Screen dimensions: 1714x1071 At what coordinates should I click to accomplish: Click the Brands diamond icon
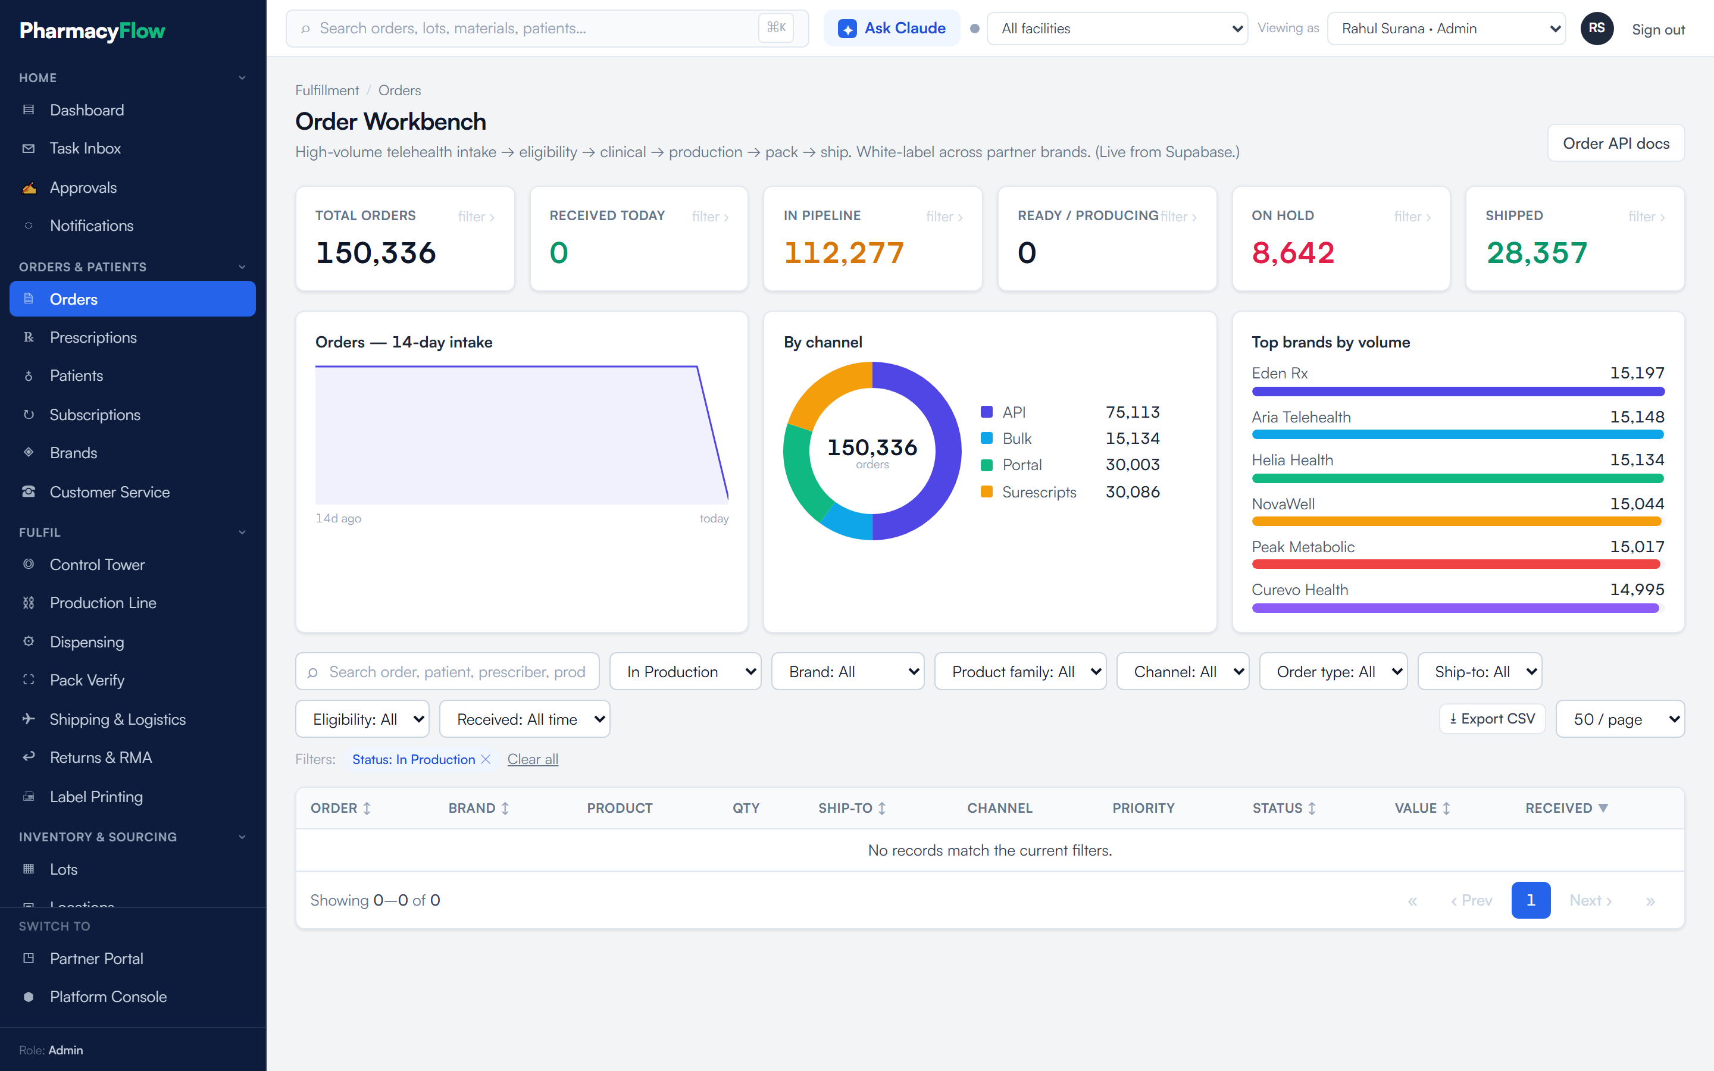[29, 453]
